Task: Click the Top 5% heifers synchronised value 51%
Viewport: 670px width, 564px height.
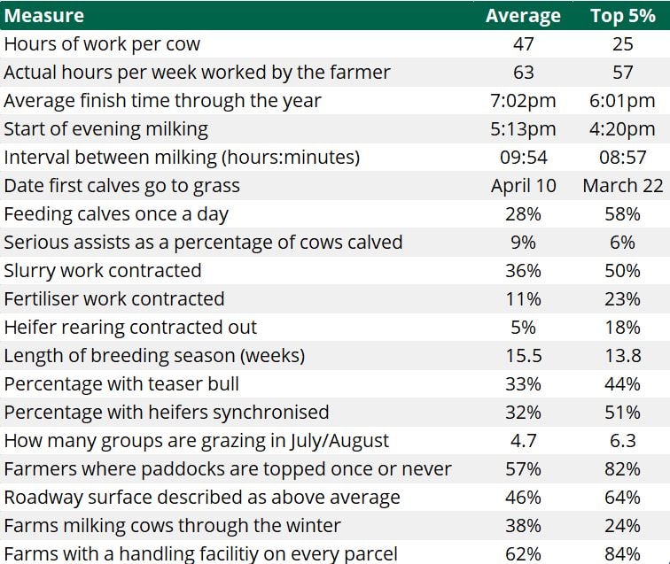Action: pyautogui.click(x=622, y=412)
